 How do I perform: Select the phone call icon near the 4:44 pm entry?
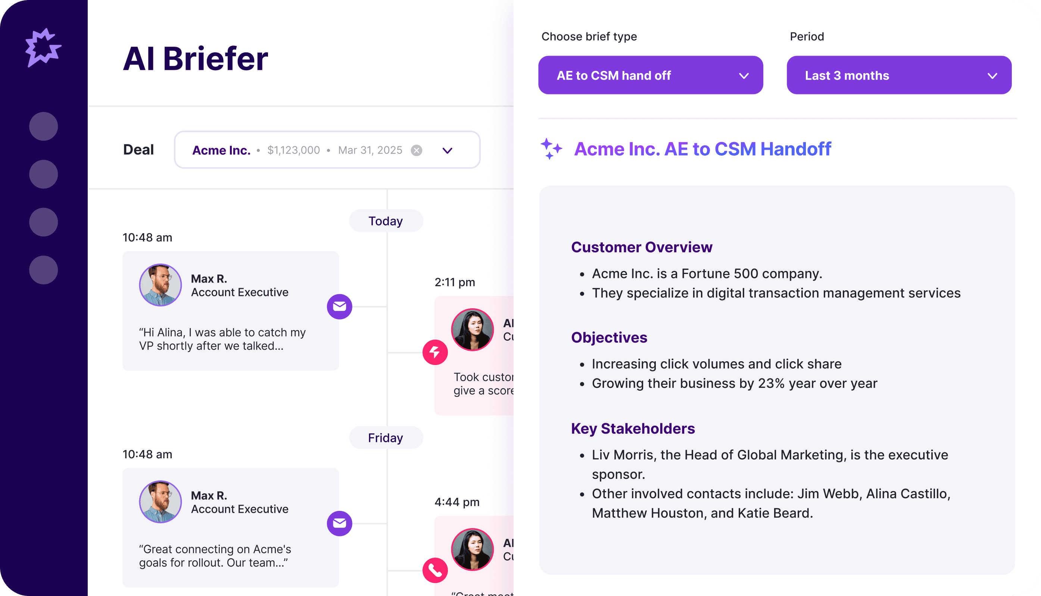[x=435, y=570]
